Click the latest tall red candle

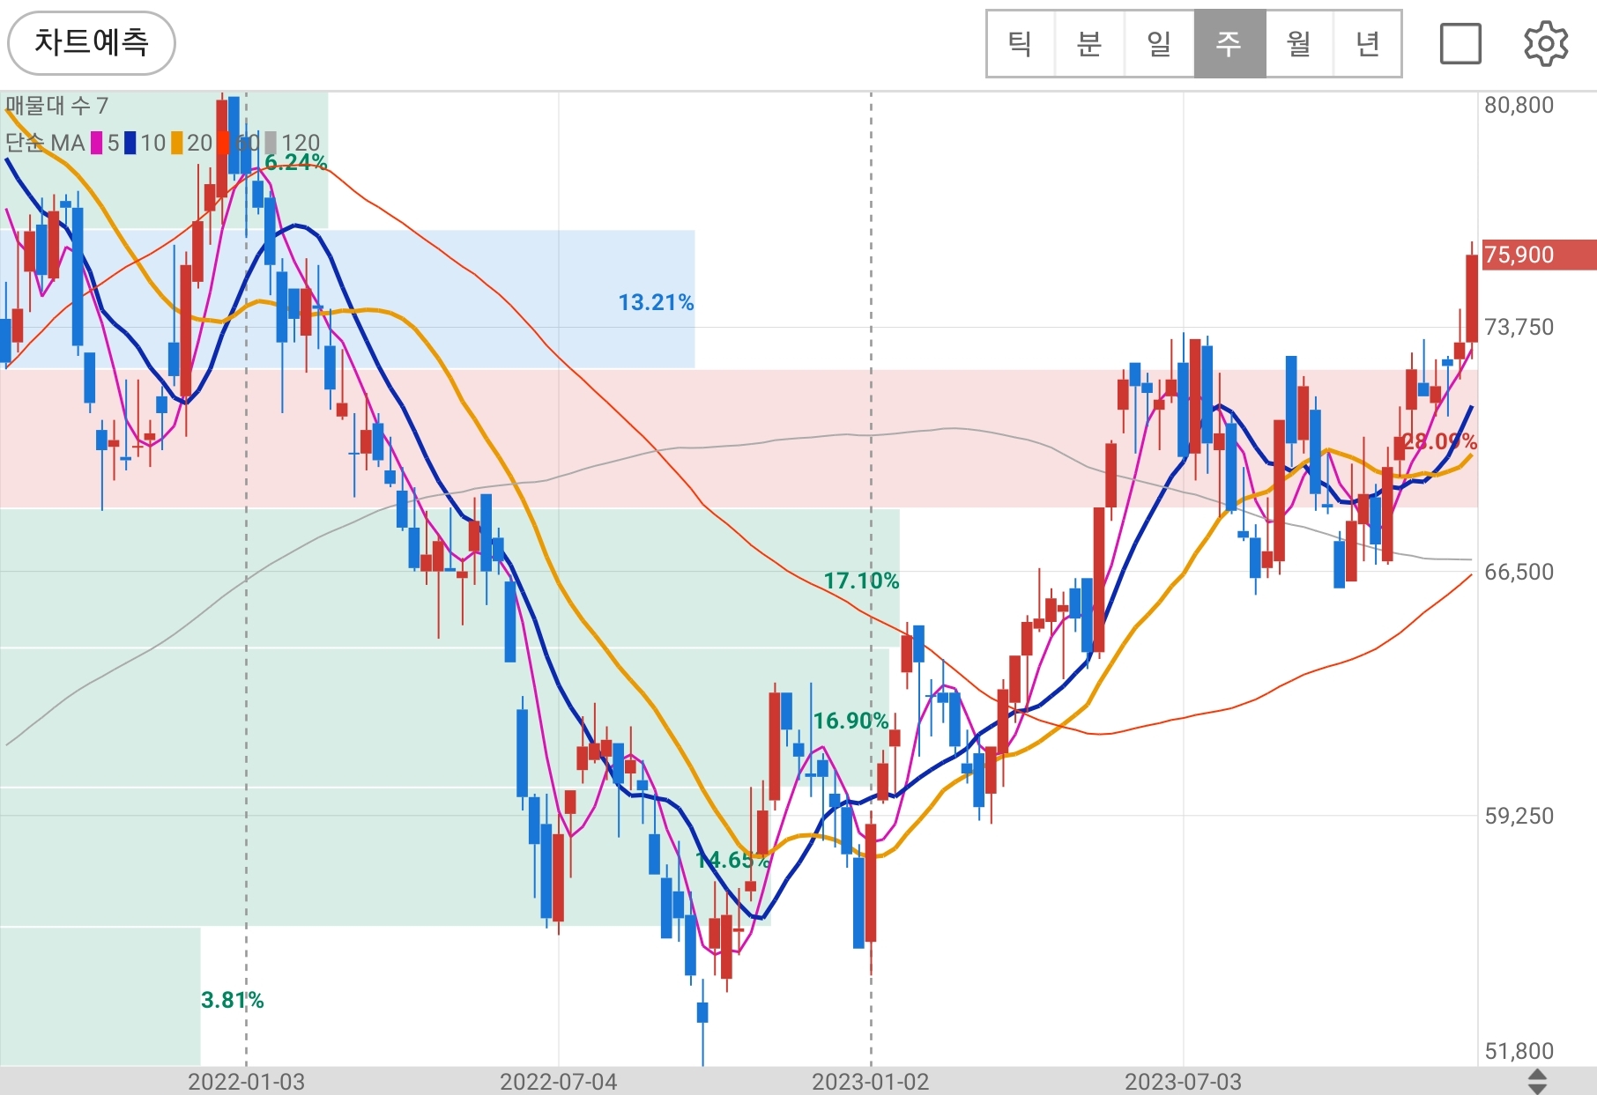point(1472,298)
